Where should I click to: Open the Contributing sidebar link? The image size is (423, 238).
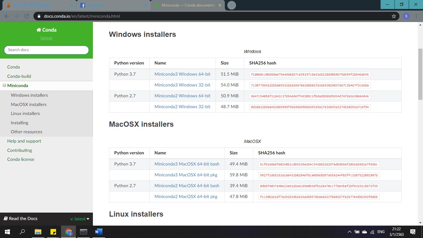click(x=20, y=150)
